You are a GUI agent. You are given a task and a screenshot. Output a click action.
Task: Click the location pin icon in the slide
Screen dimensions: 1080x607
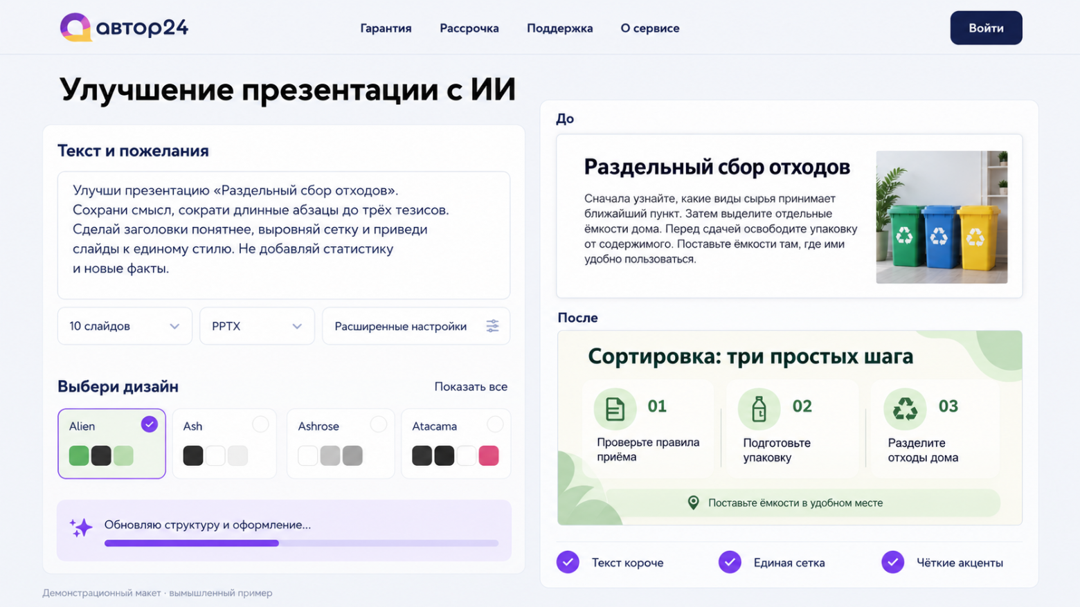693,502
